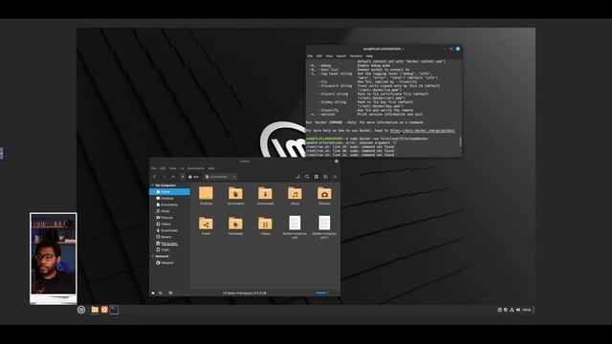This screenshot has height=344, width=612.
Task: Go up to parent folder in file manager
Action: 172,177
